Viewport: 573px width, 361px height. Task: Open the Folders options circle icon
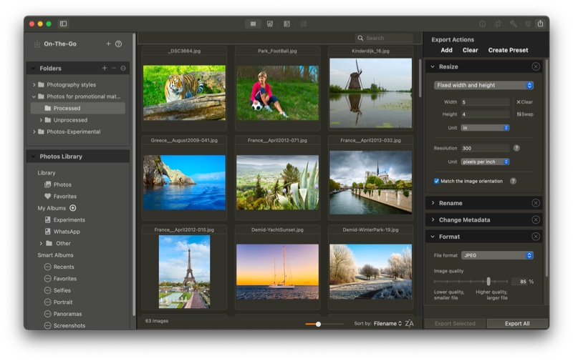123,68
